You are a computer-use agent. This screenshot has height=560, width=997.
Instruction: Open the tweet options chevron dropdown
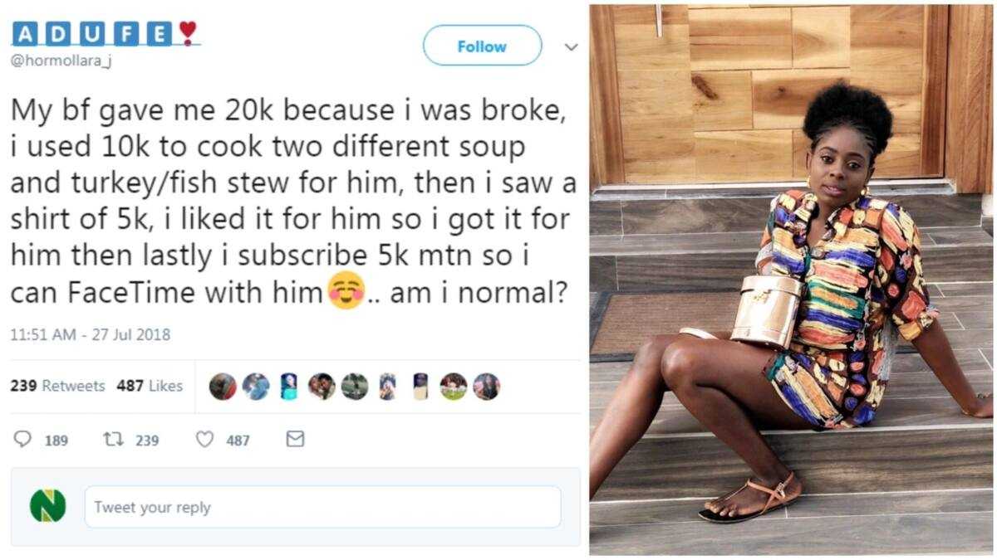[x=571, y=47]
